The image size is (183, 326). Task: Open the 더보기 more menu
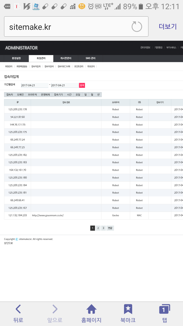click(167, 26)
